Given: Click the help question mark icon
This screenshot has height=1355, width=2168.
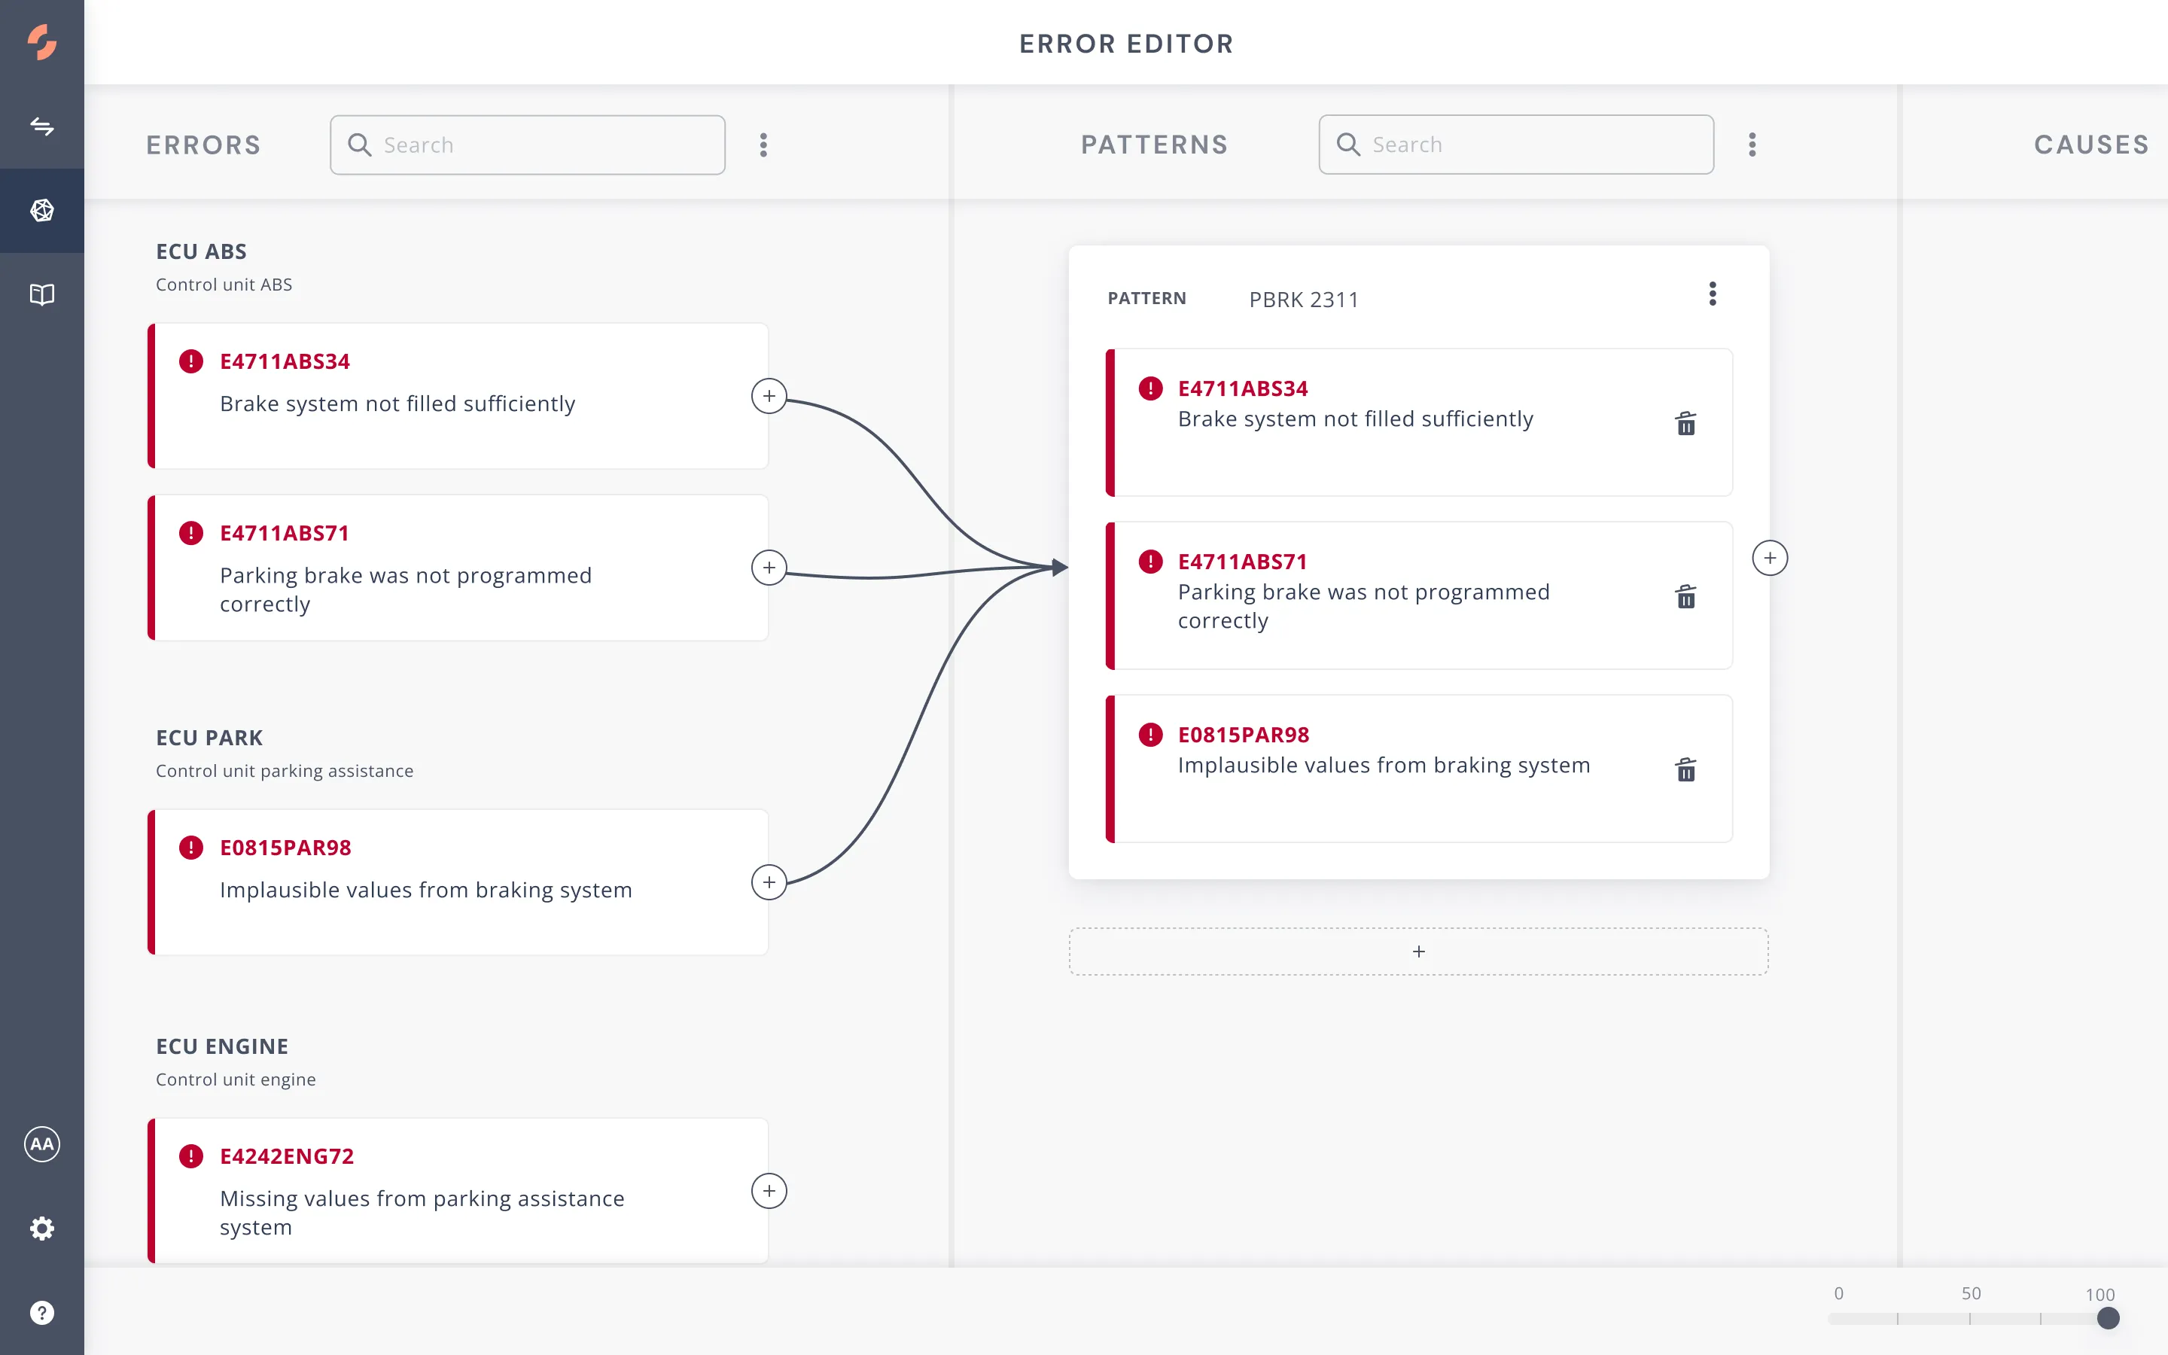Looking at the screenshot, I should pos(42,1313).
